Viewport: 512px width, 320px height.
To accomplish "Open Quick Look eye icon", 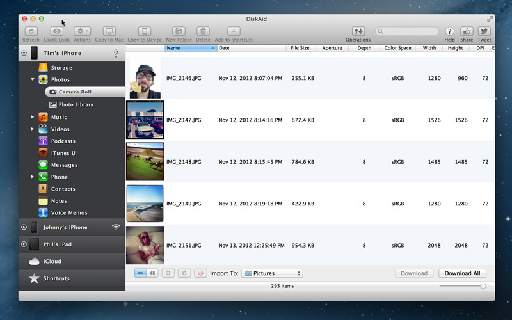I will 57,31.
